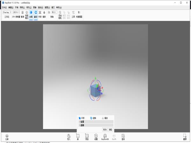The height and width of the screenshot is (143, 191).
Task: Select Scale (缩放) mode in the move popup
Action: tap(105, 118)
